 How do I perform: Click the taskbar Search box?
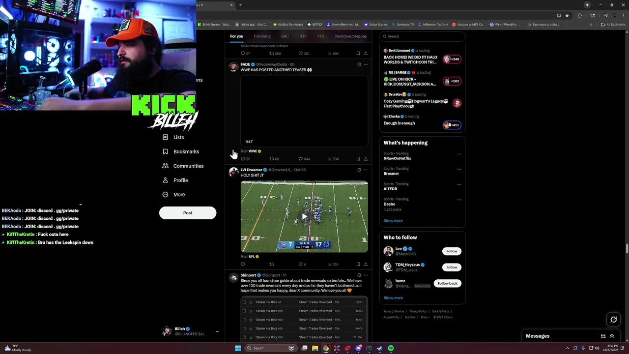(271, 348)
